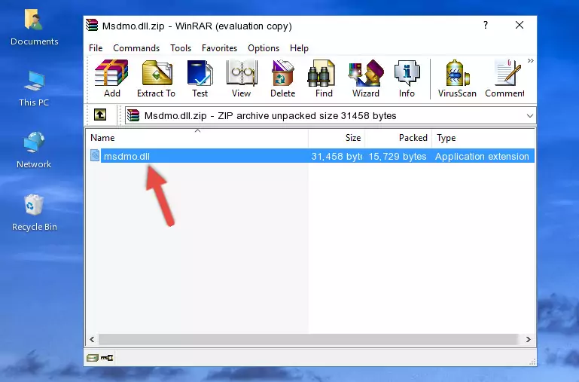The width and height of the screenshot is (579, 382).
Task: Open the Commands menu
Action: coord(136,48)
